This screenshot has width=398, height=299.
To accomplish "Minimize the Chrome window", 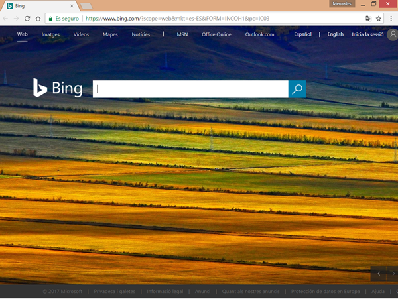I will tap(363, 4).
